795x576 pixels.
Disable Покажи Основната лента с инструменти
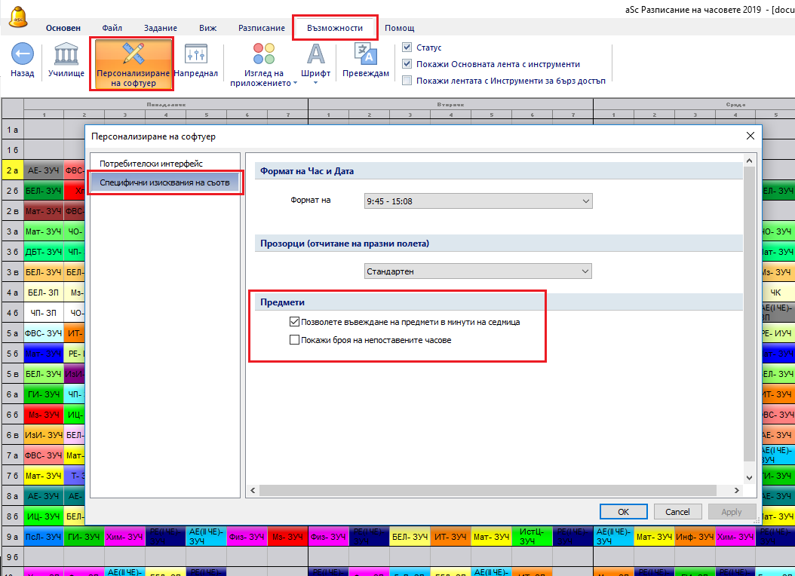[x=407, y=64]
